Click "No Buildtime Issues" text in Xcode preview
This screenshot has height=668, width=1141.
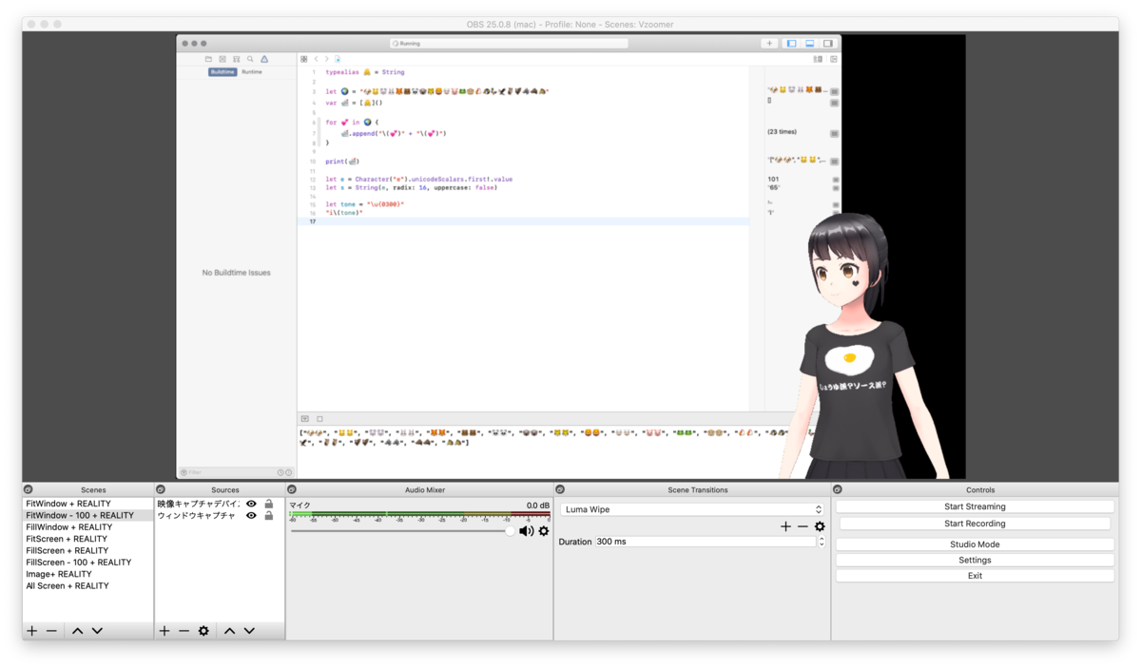pos(236,273)
